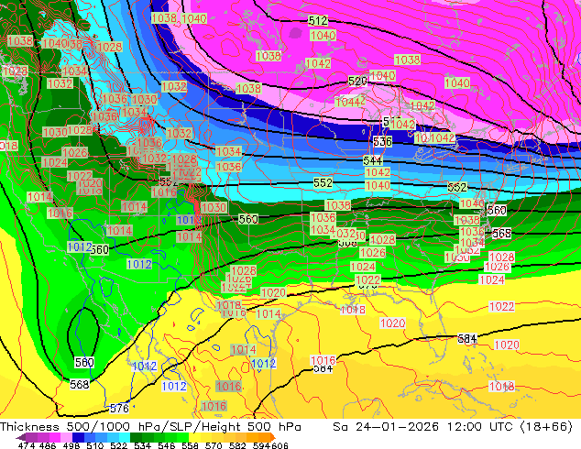
Task: Click the date text 'Sa 24-01-2026 12:00 UTC'
Action: coord(422,427)
